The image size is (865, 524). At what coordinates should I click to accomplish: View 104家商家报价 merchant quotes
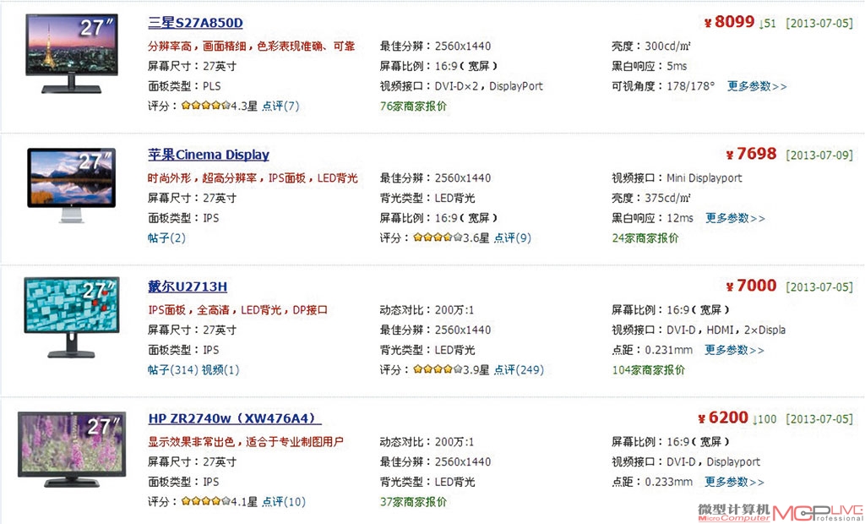pos(648,370)
